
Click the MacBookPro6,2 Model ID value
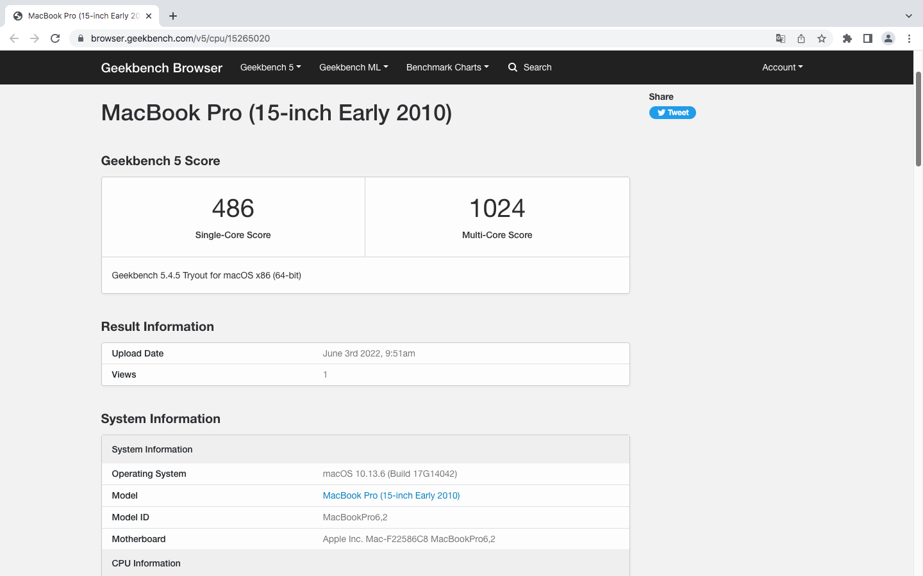point(355,517)
